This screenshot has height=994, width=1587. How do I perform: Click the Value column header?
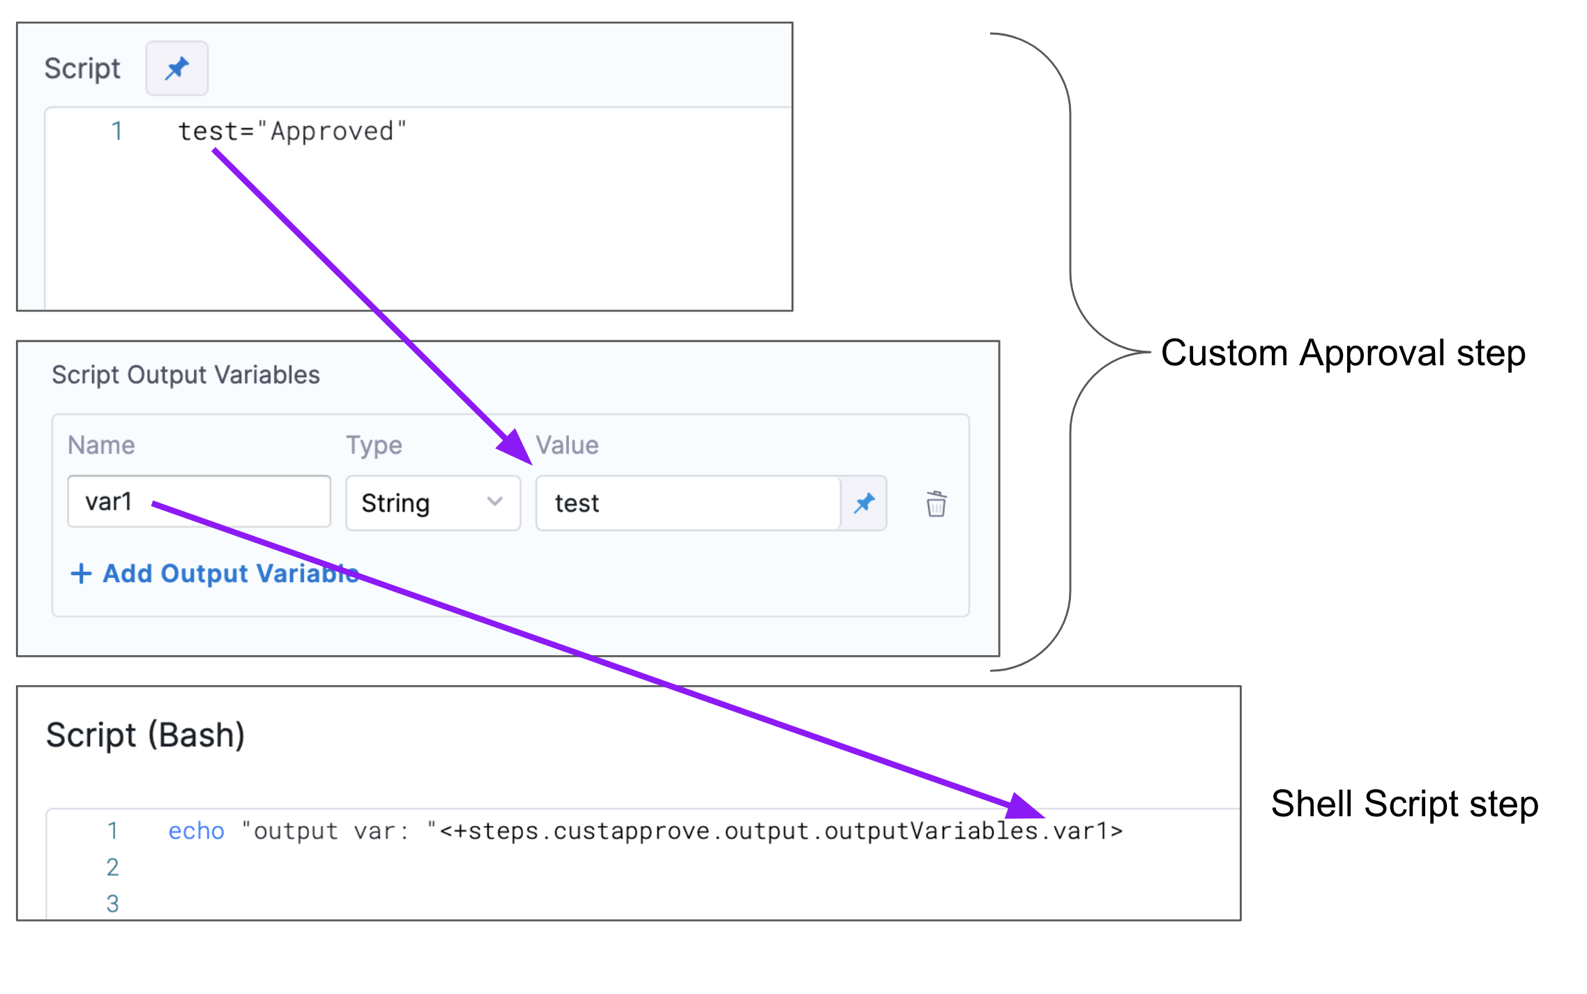point(567,445)
